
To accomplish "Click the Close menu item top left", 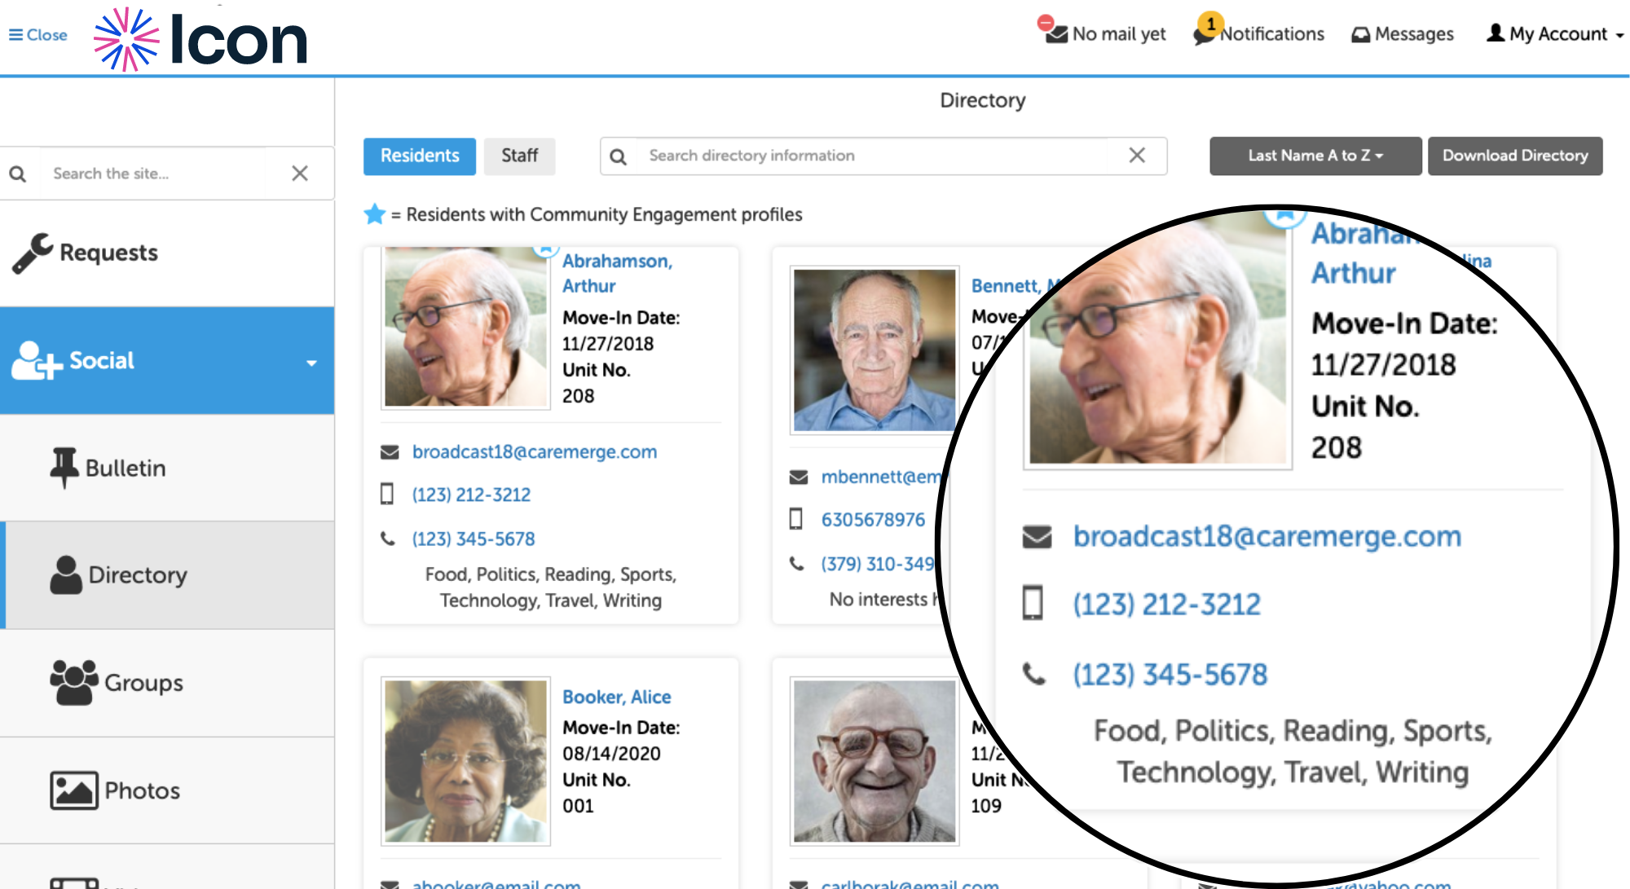I will [37, 35].
